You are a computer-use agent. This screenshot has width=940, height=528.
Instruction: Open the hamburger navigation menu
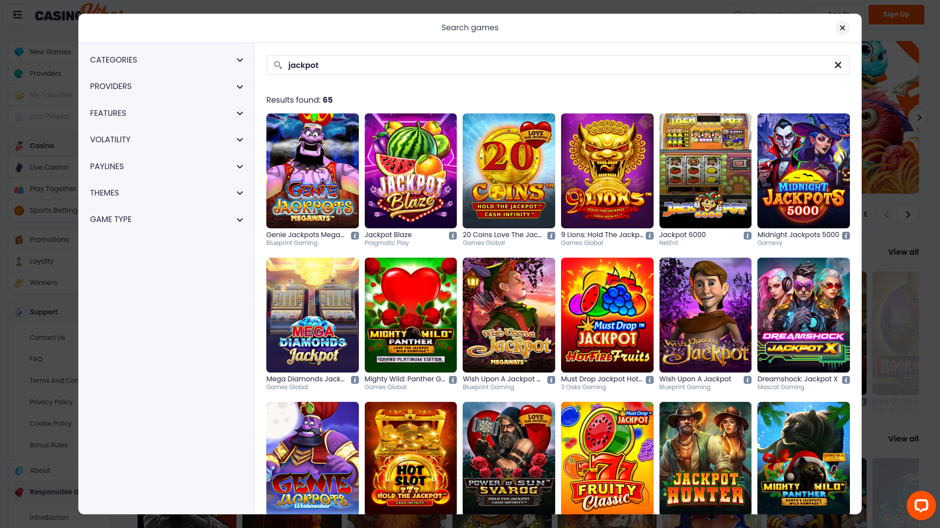tap(18, 15)
